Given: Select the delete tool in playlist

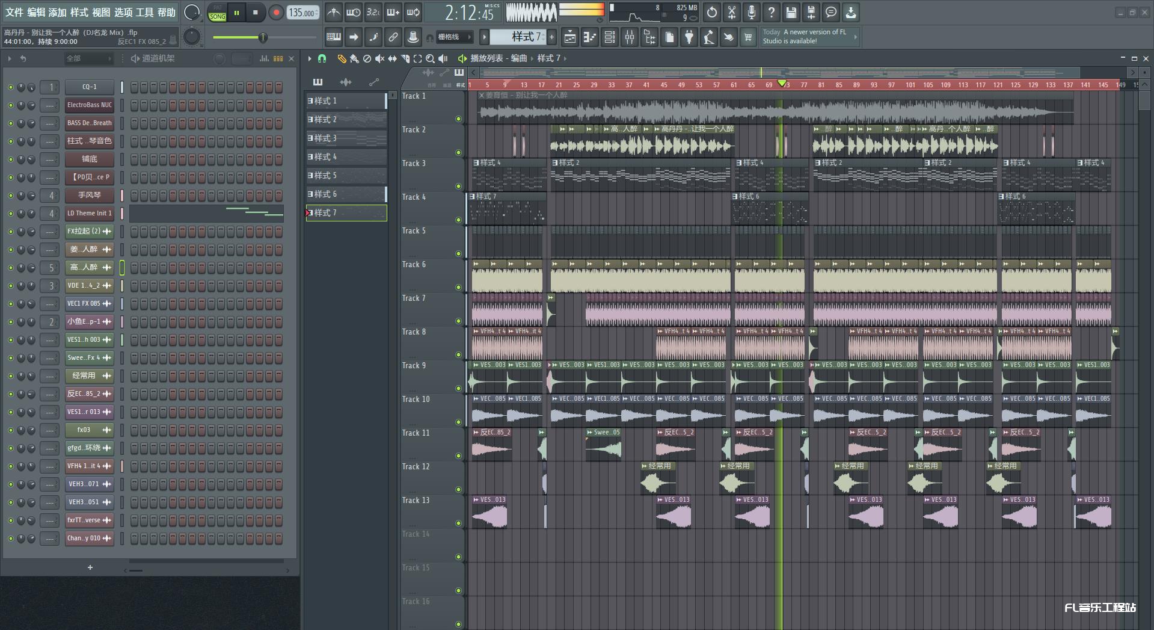Looking at the screenshot, I should [x=367, y=58].
